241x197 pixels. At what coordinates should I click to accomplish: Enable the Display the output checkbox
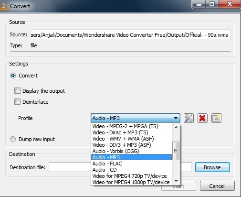(17, 91)
